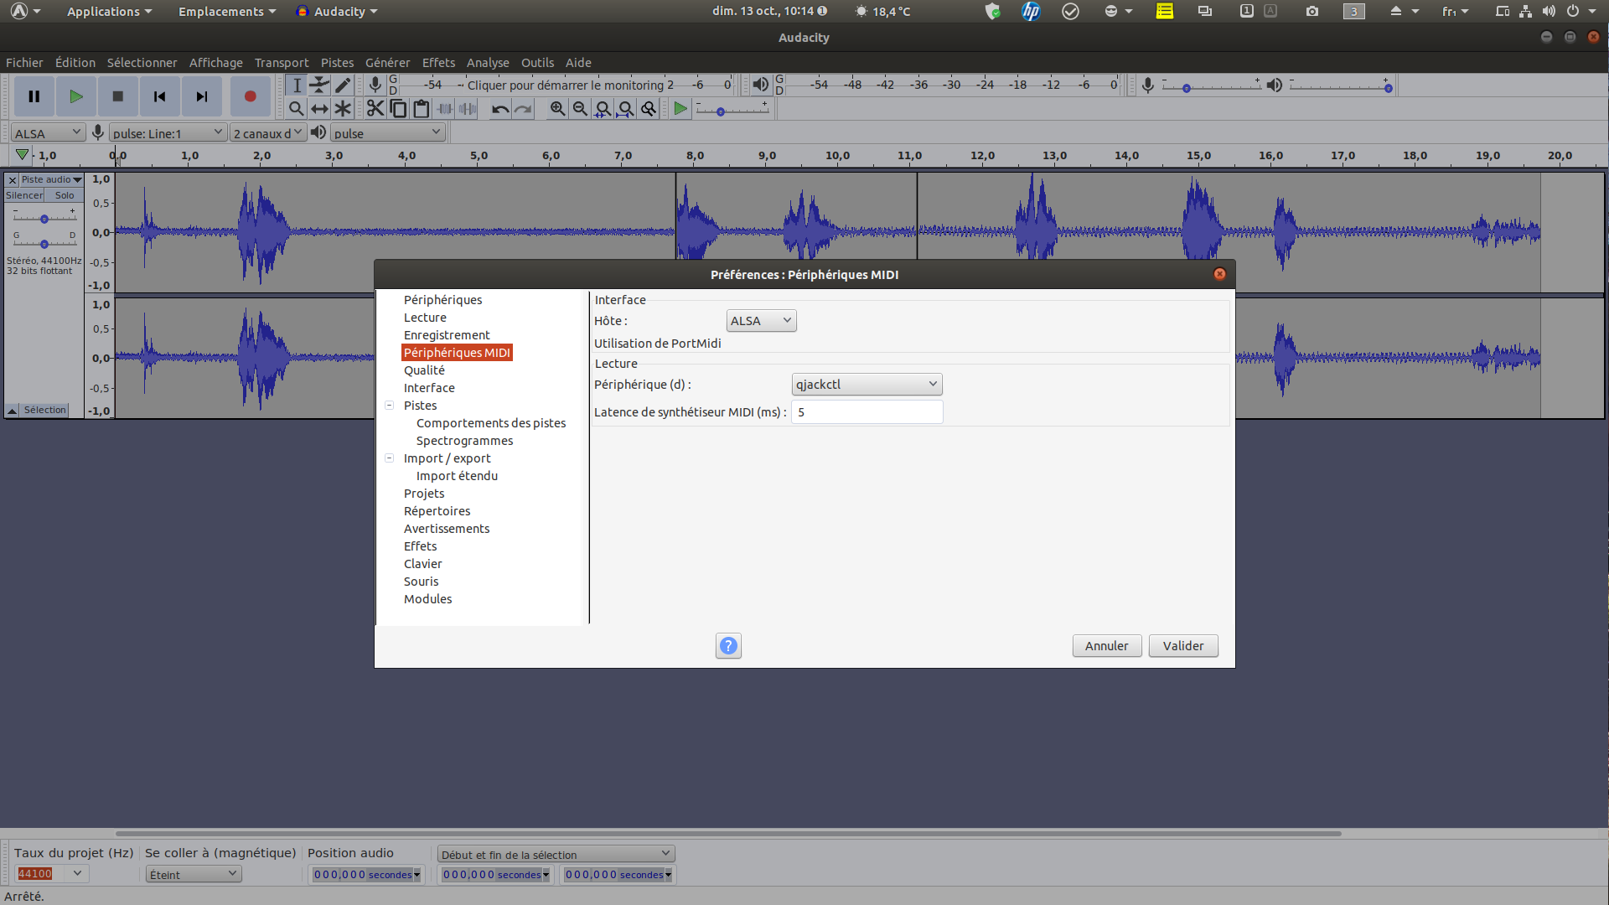Click the Cut scissors icon
The height and width of the screenshot is (905, 1609).
click(375, 109)
